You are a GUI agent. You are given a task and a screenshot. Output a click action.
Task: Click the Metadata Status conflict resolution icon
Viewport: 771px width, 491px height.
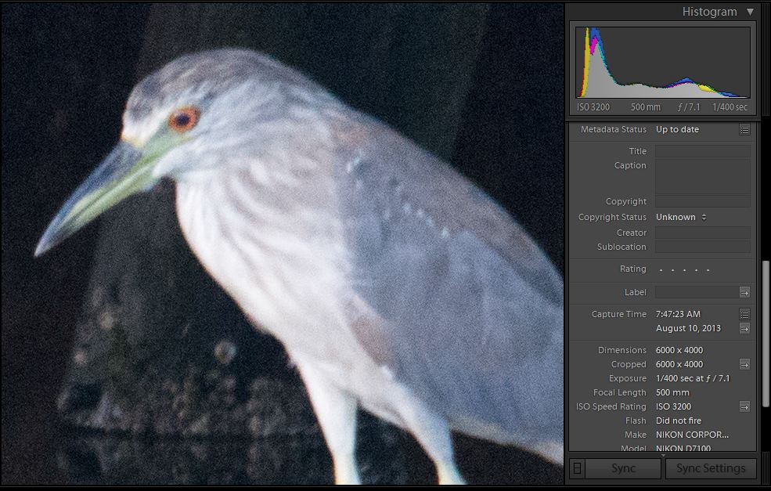coord(744,129)
